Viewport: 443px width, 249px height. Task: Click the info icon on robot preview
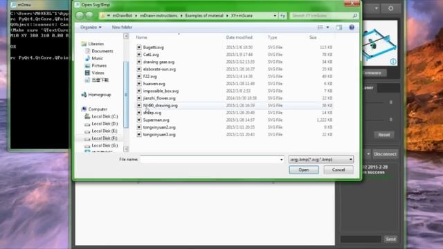[393, 62]
